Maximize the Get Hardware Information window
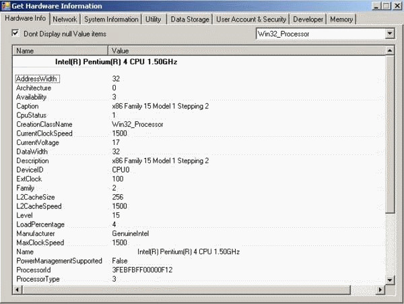The image size is (404, 304). [386, 5]
